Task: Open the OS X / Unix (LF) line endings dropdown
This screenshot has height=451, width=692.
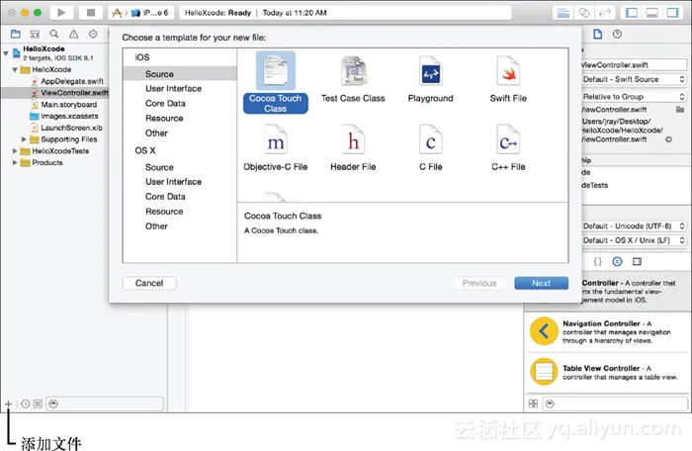Action: 635,240
